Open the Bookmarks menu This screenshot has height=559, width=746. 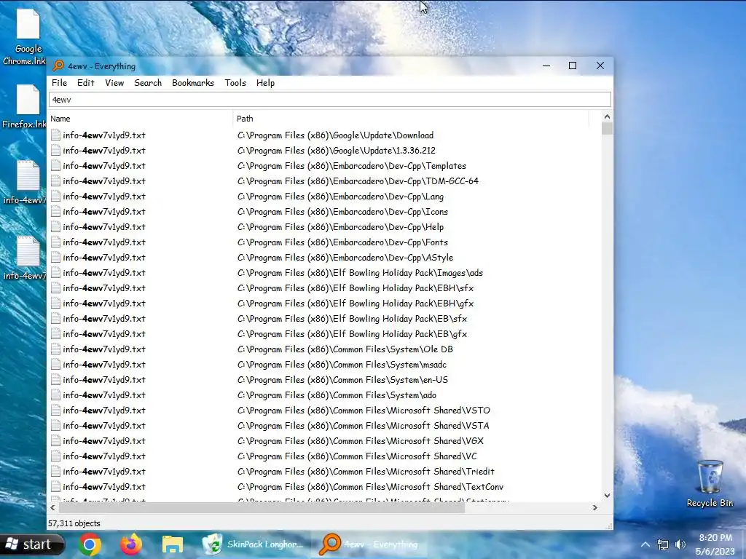click(x=192, y=83)
